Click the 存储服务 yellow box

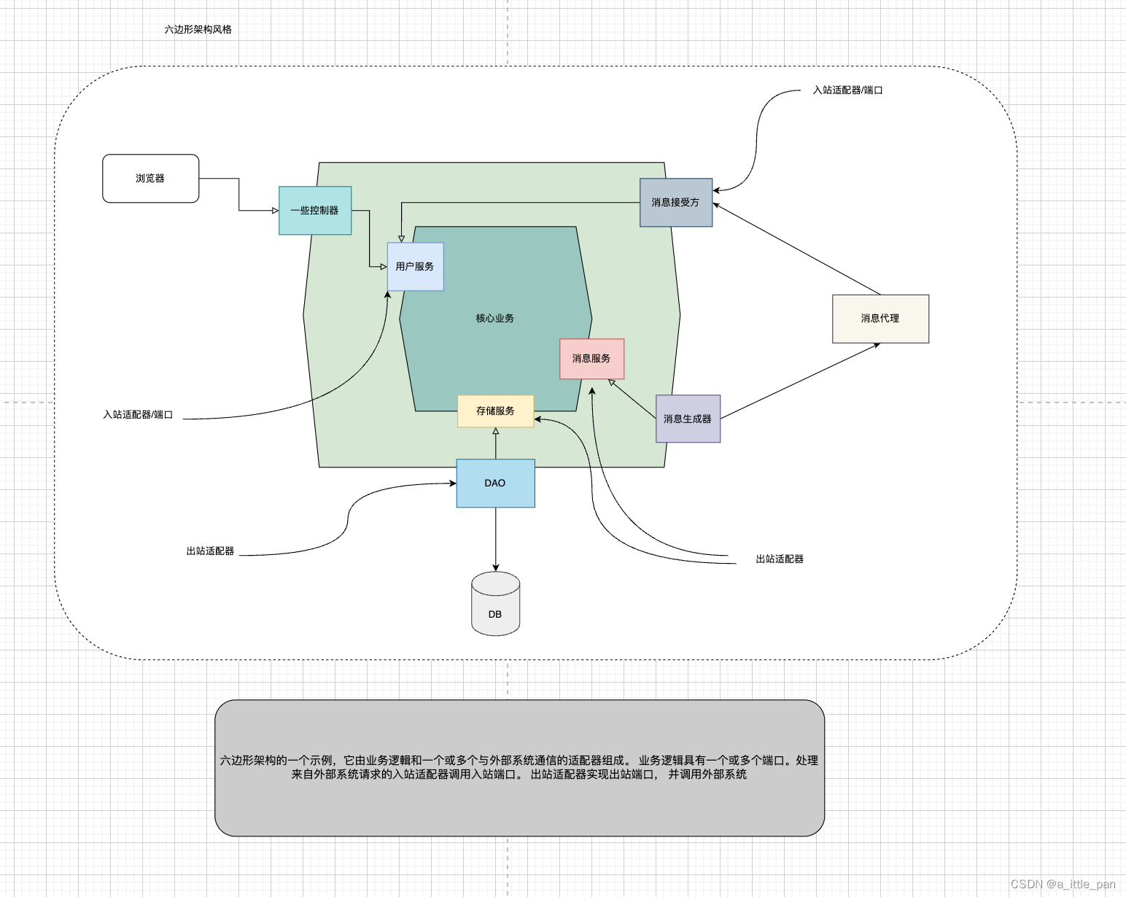[495, 411]
